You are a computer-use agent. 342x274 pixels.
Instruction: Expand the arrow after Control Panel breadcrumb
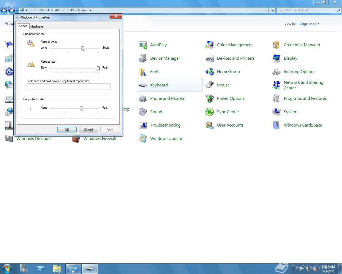point(52,10)
